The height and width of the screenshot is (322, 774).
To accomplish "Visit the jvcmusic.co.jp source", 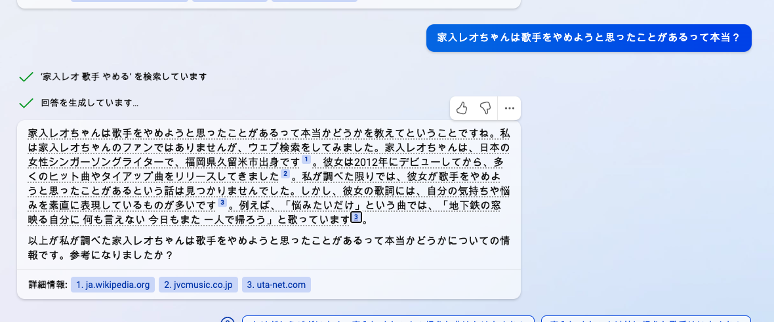I will tap(199, 285).
